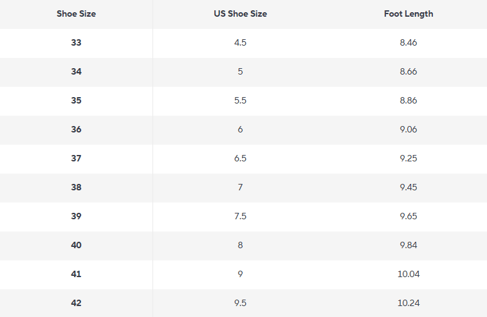
Task: Select shoe size 40 cell
Action: 76,244
